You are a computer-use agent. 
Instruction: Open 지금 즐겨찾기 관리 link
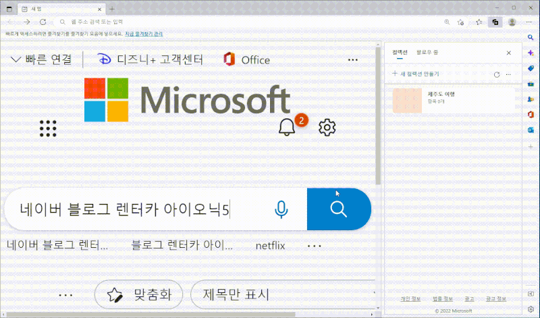(144, 34)
